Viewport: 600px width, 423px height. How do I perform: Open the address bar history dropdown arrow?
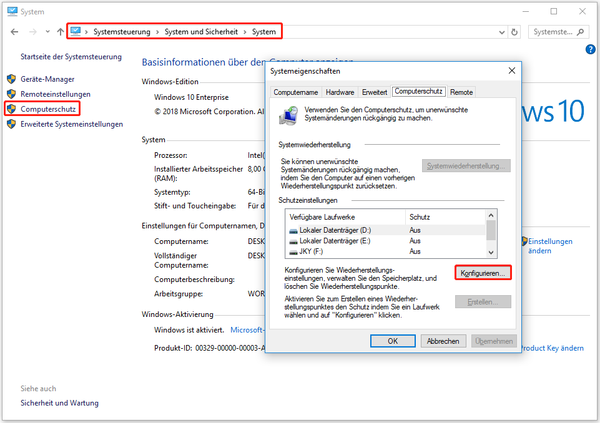tap(501, 31)
